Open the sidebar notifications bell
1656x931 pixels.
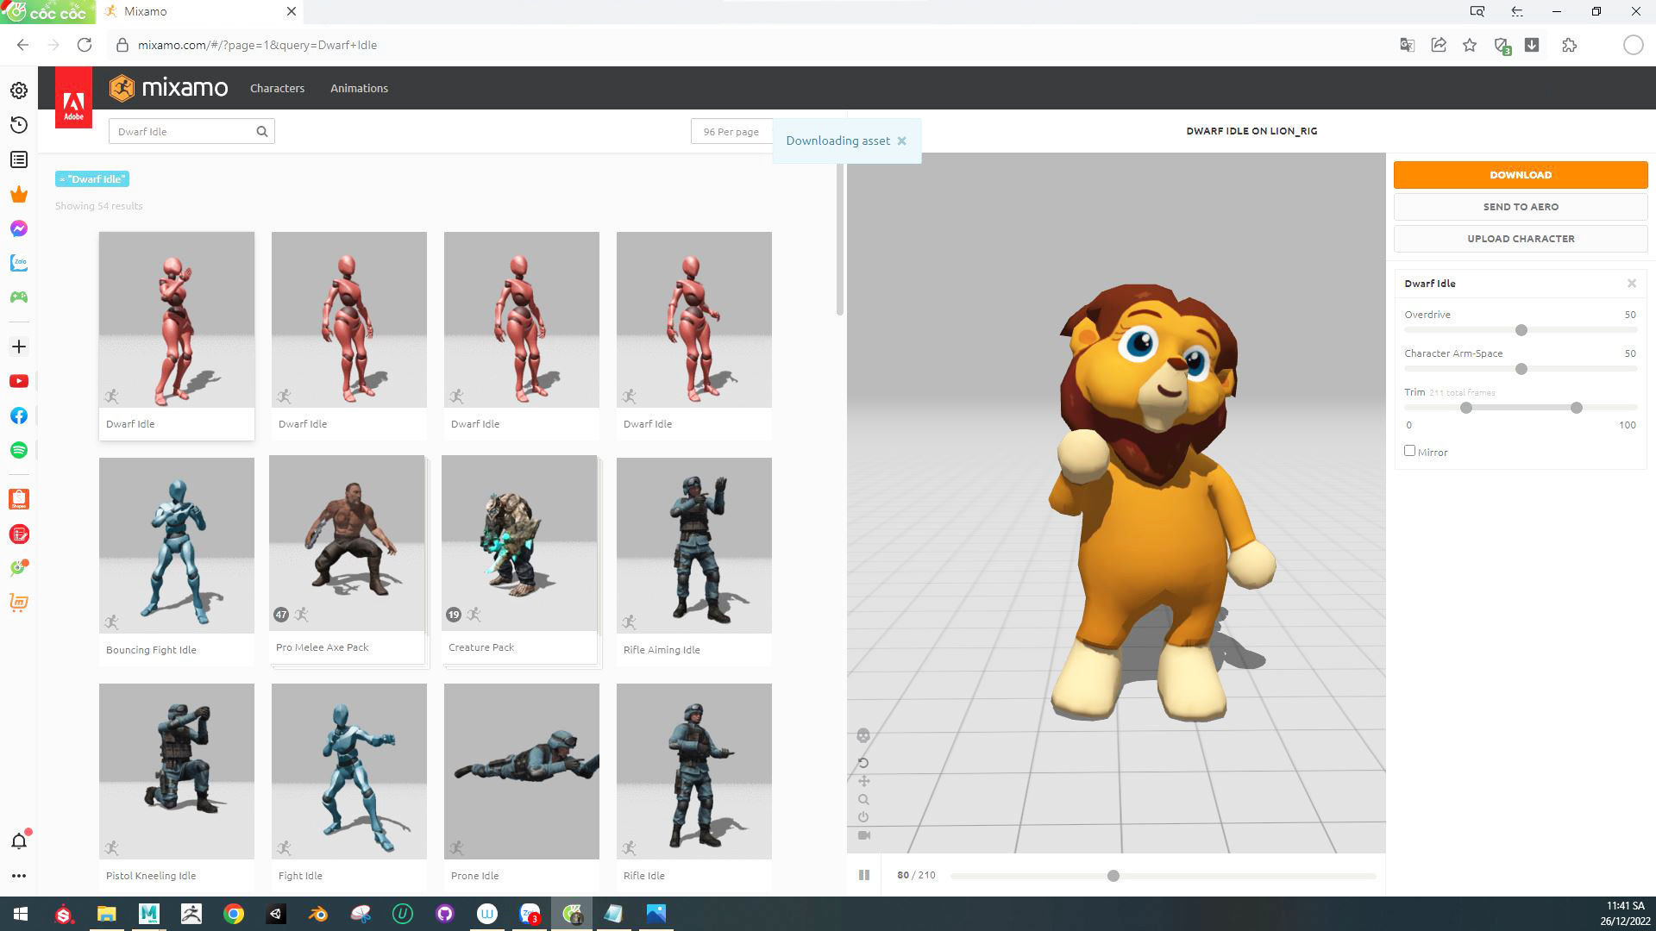coord(19,840)
